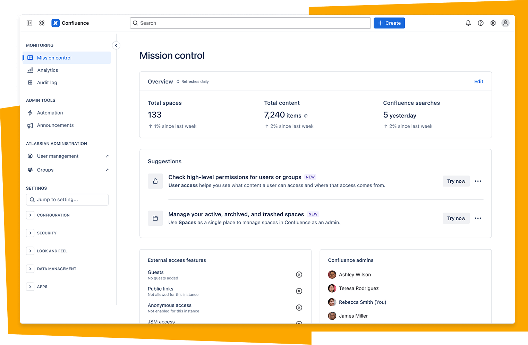This screenshot has width=528, height=345.
Task: Click Edit link in Overview card
Action: [x=478, y=81]
